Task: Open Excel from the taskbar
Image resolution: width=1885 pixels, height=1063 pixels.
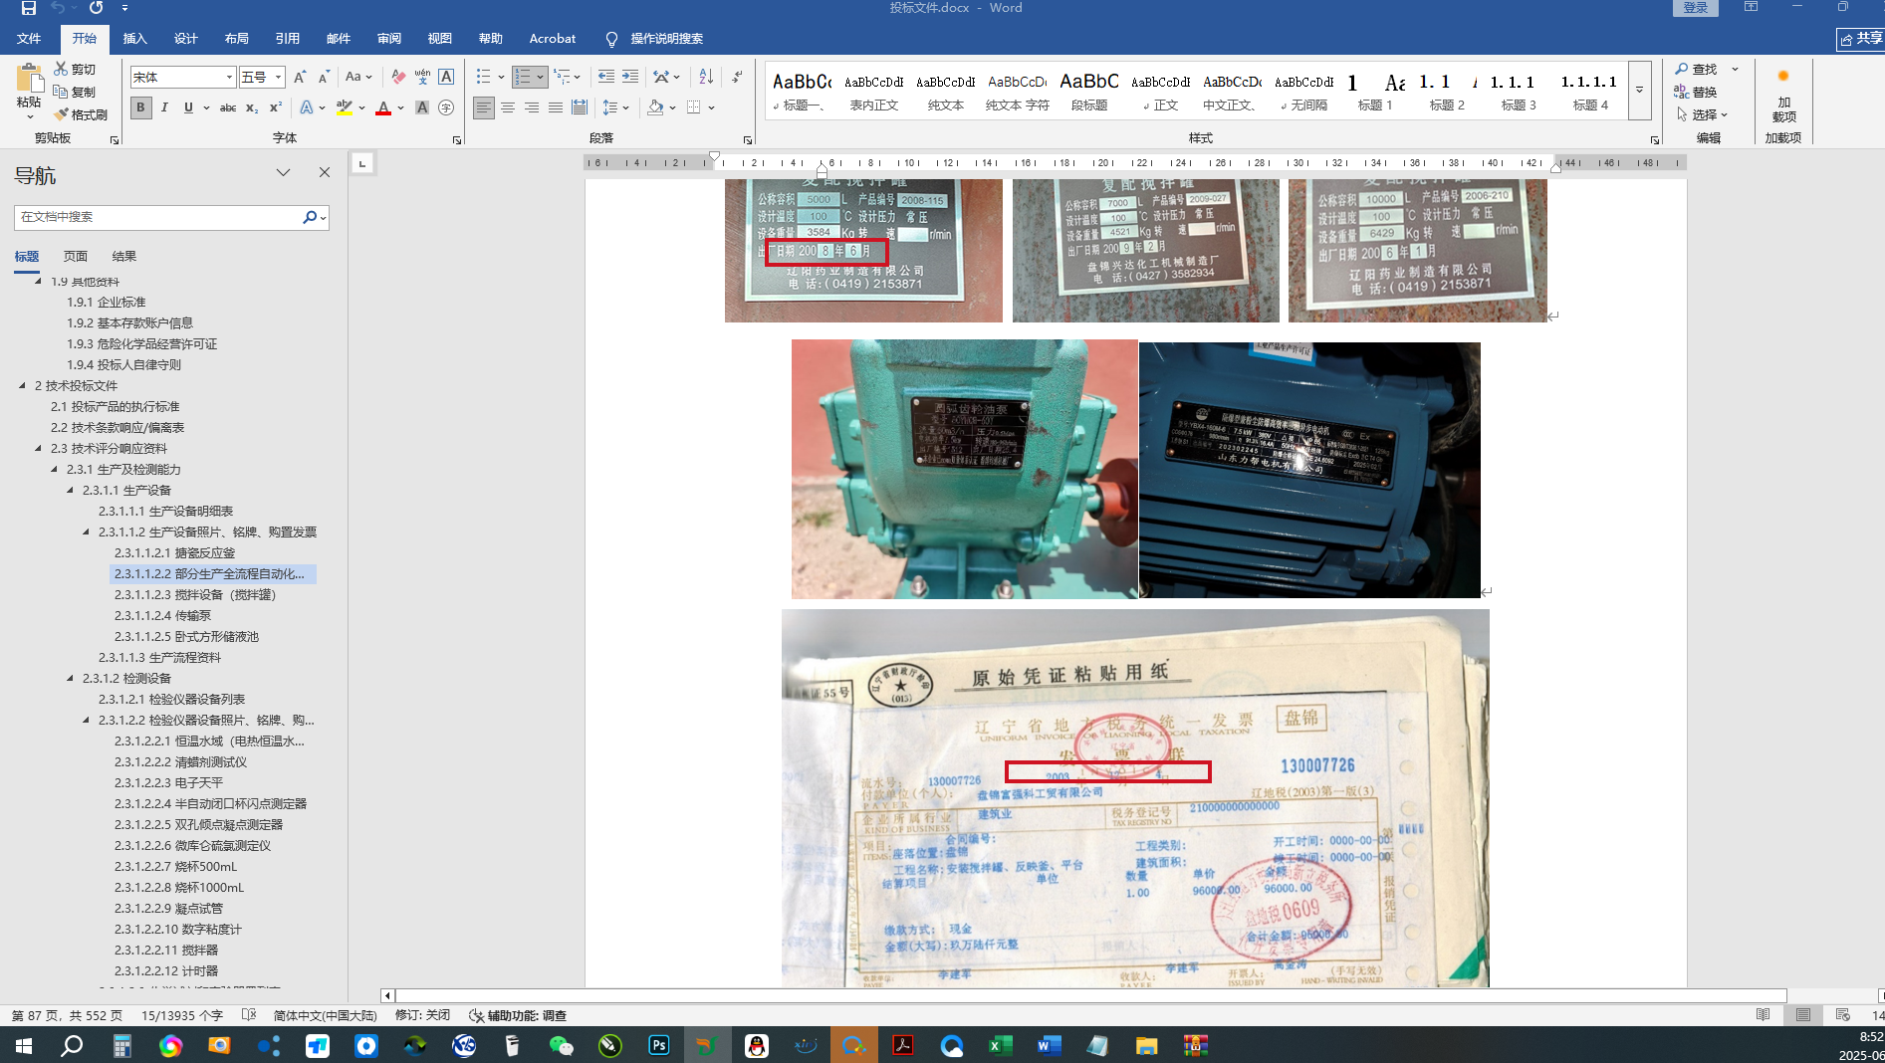Action: coord(1001,1045)
